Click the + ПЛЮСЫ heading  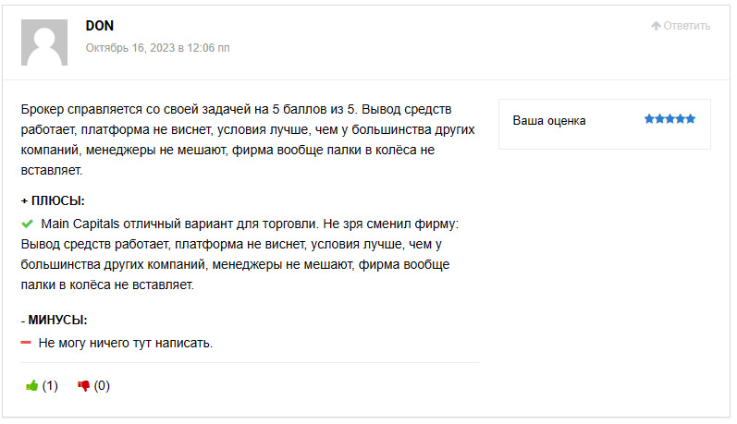[53, 201]
